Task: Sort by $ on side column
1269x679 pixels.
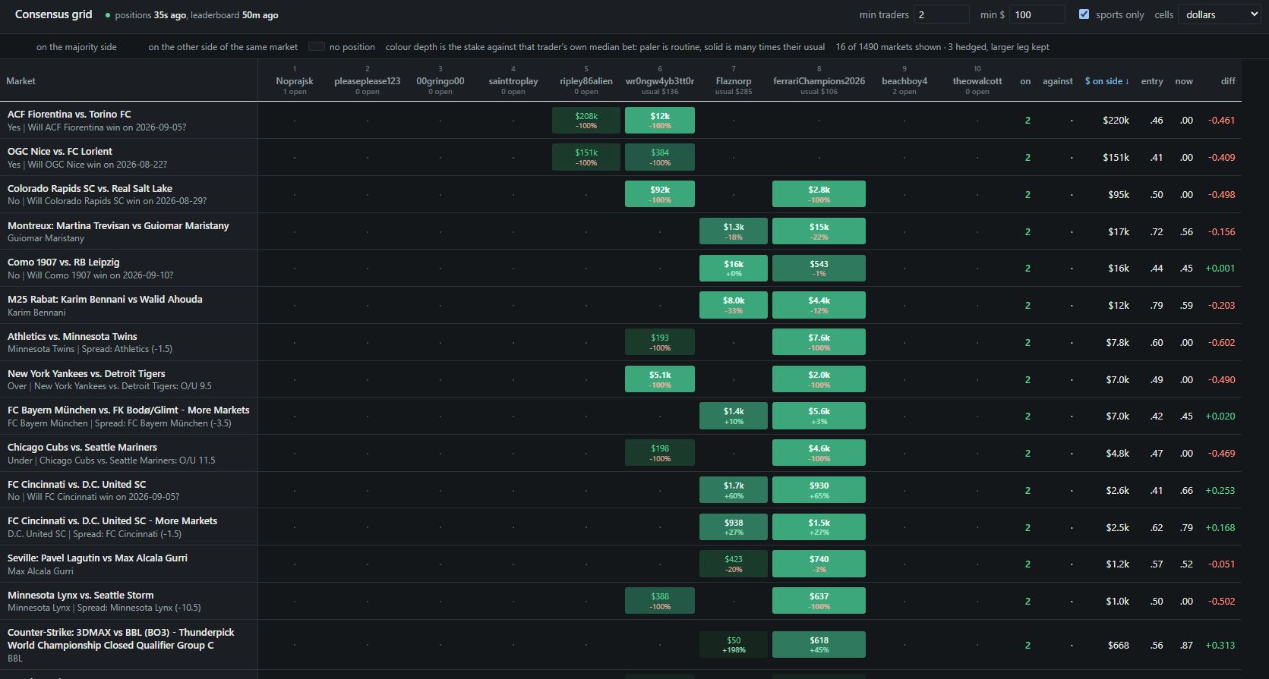Action: [1106, 81]
